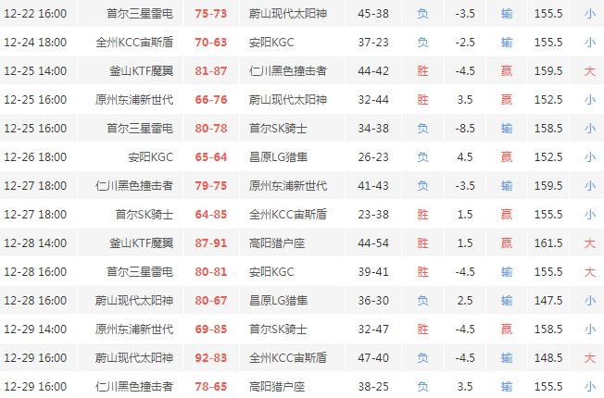The height and width of the screenshot is (398, 604).
Task: Select halftime score 34-38
Action: coord(373,129)
